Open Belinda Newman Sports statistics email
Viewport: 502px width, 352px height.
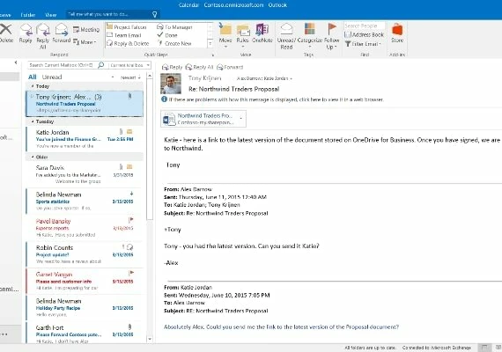coord(85,201)
